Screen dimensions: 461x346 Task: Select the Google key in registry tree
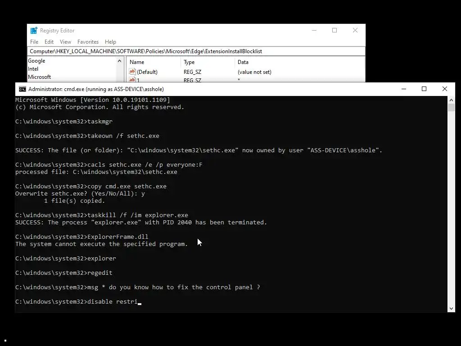tap(36, 61)
